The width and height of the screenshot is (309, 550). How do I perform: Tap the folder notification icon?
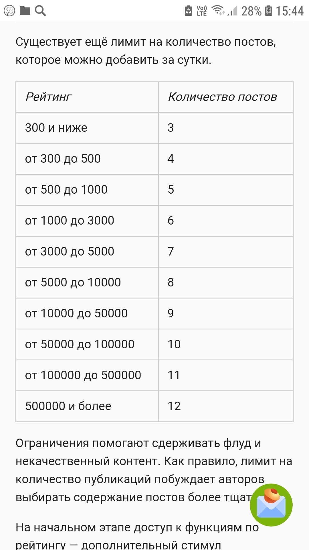coord(25,11)
